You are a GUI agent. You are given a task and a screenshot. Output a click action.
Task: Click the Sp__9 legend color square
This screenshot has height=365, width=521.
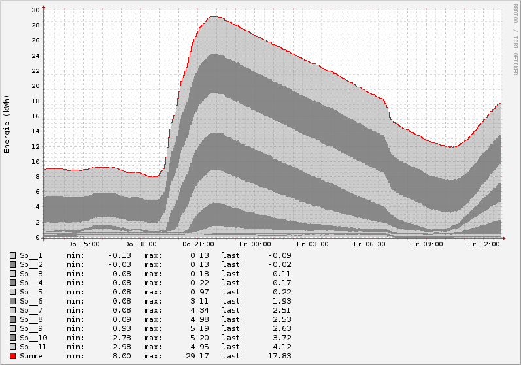click(x=12, y=328)
